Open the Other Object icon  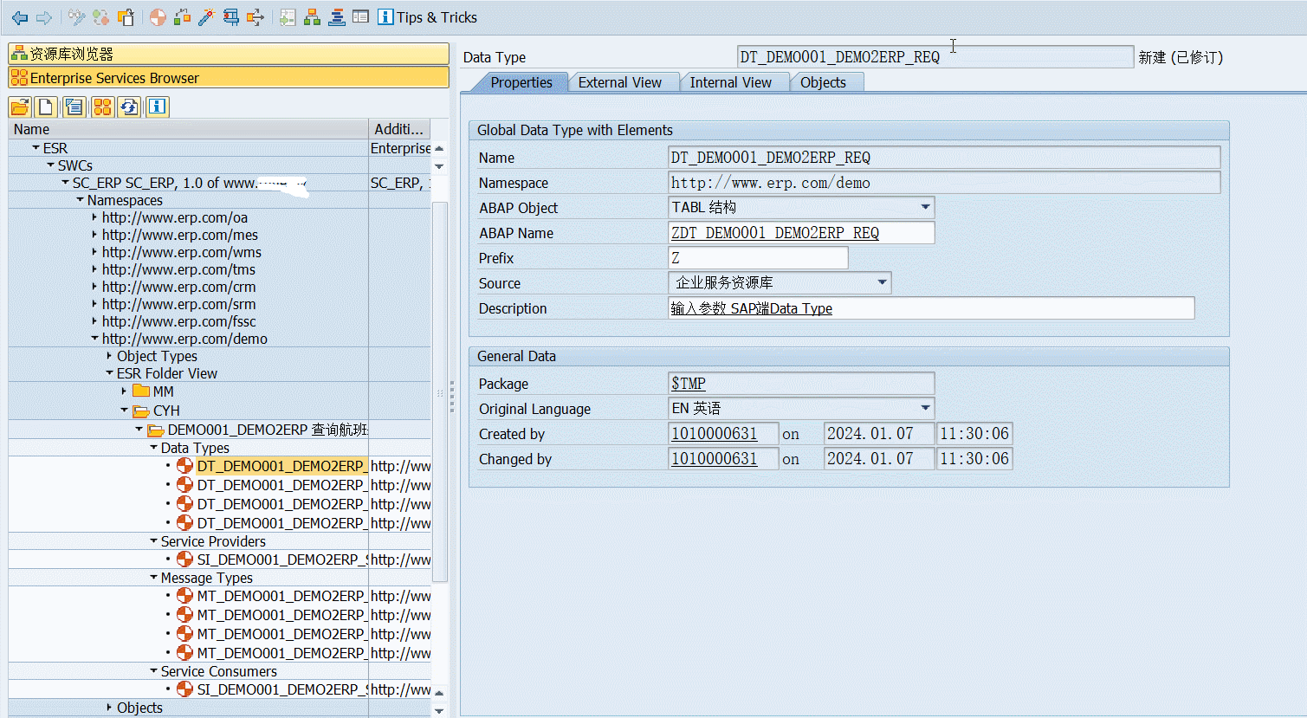point(126,17)
